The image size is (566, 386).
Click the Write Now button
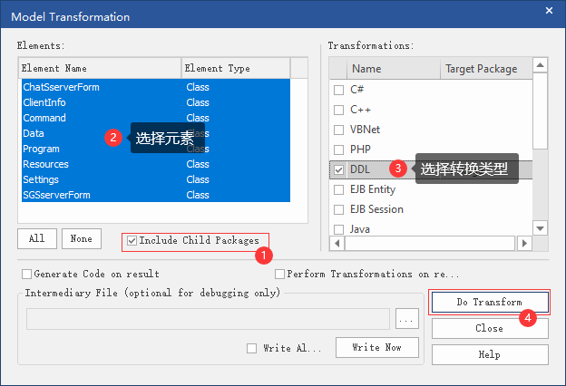377,347
